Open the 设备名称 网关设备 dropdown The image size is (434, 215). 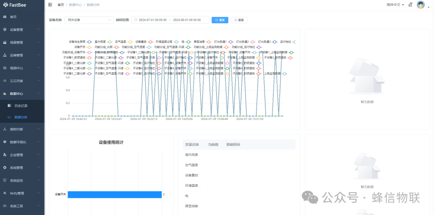coord(89,20)
